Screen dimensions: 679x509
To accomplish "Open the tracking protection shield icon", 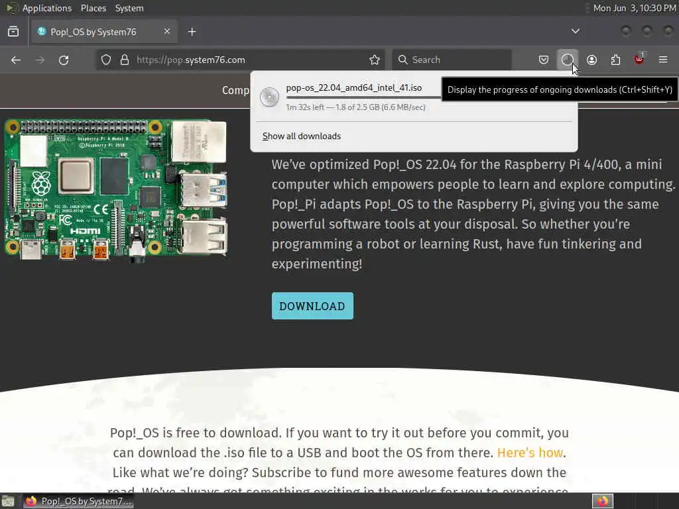I will click(x=106, y=60).
